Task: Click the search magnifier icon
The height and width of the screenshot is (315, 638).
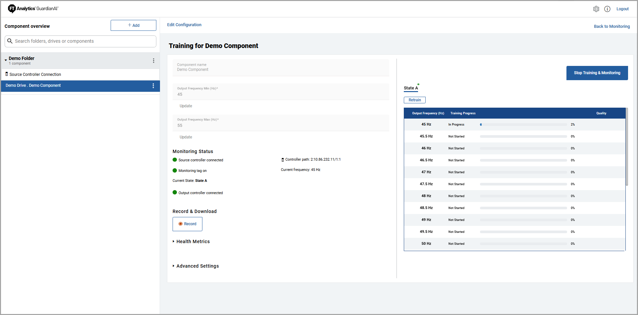Action: (x=10, y=41)
